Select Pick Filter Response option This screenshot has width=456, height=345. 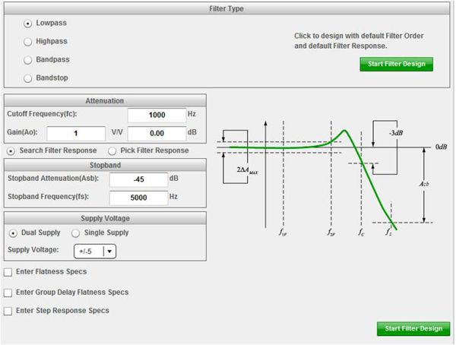pos(112,151)
